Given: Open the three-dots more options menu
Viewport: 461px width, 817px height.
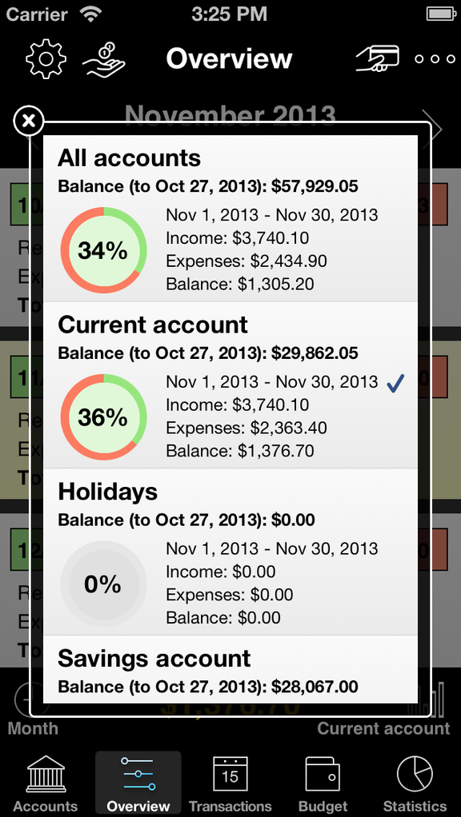Looking at the screenshot, I should [435, 59].
